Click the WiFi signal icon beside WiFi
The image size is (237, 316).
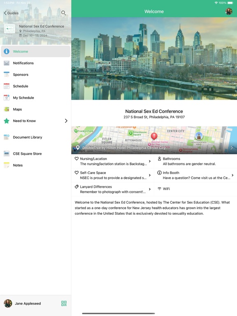pyautogui.click(x=159, y=188)
